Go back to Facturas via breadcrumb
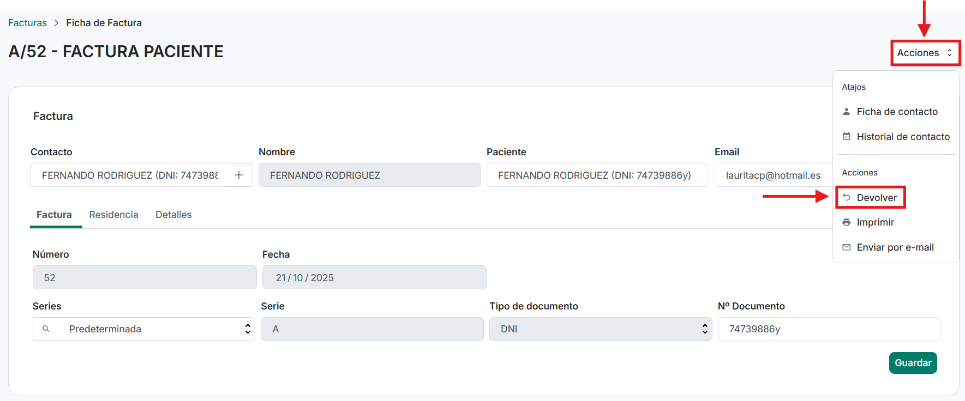The width and height of the screenshot is (965, 401). [27, 23]
